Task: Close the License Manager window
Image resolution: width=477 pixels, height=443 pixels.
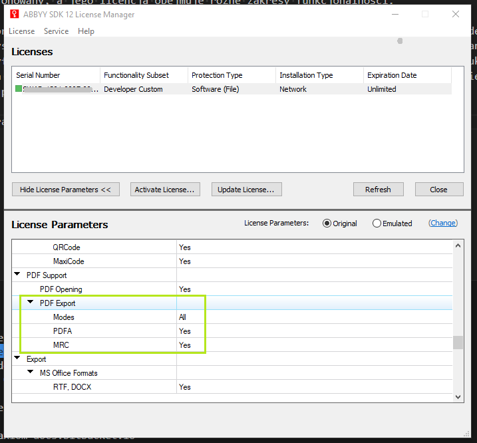Action: [456, 14]
